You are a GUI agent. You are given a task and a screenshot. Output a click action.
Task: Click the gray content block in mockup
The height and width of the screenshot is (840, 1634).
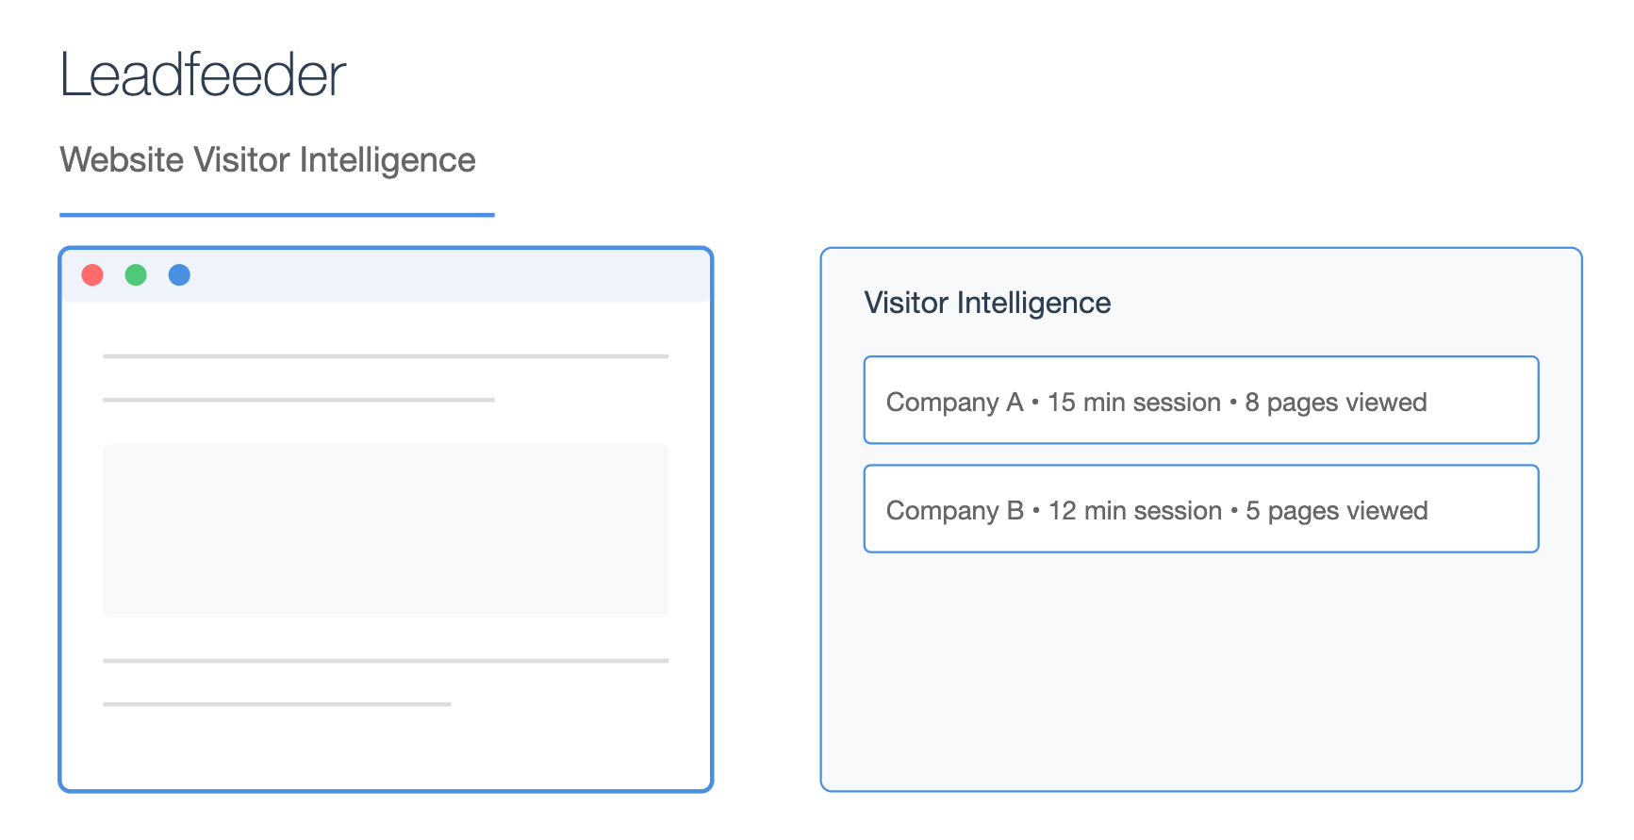(x=386, y=530)
